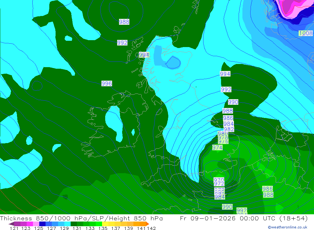Click the legend value 127
Viewport: 314px width, 230px height.
(51, 228)
